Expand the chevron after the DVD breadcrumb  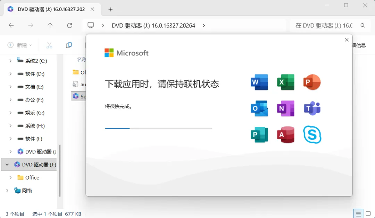point(204,25)
